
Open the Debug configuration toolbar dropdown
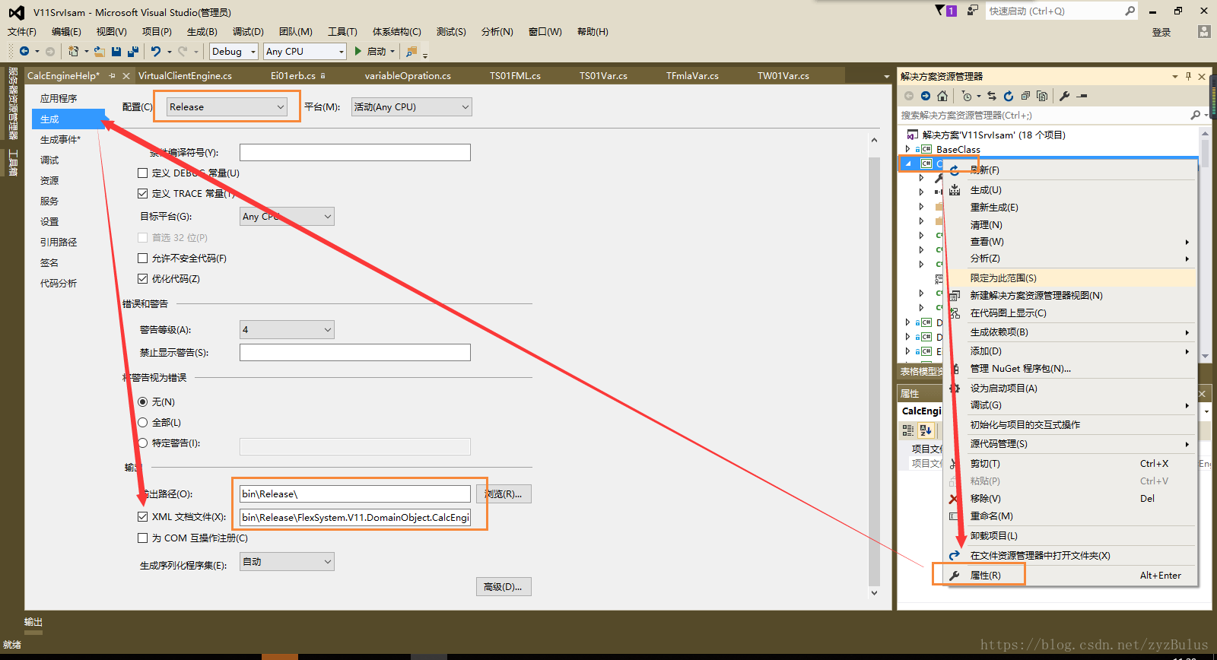pyautogui.click(x=234, y=52)
